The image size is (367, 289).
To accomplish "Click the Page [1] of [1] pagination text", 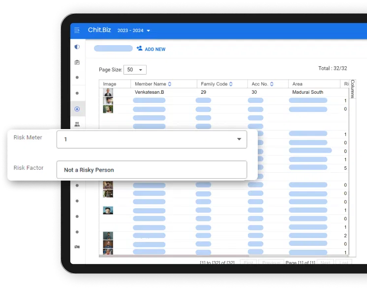I will click(x=300, y=263).
